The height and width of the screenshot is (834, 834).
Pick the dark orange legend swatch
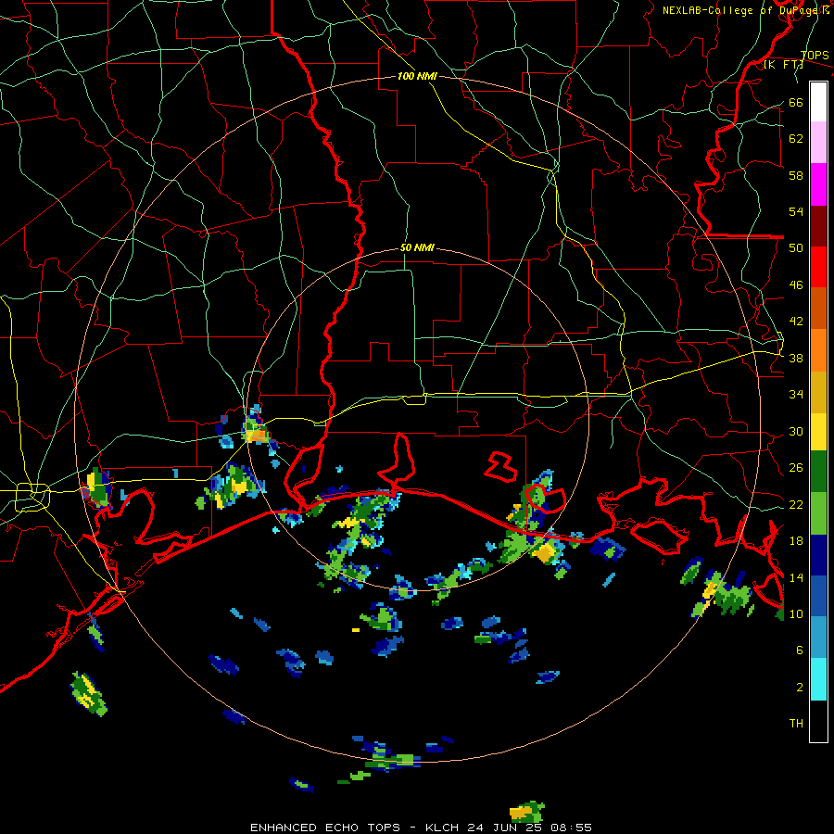coord(818,308)
